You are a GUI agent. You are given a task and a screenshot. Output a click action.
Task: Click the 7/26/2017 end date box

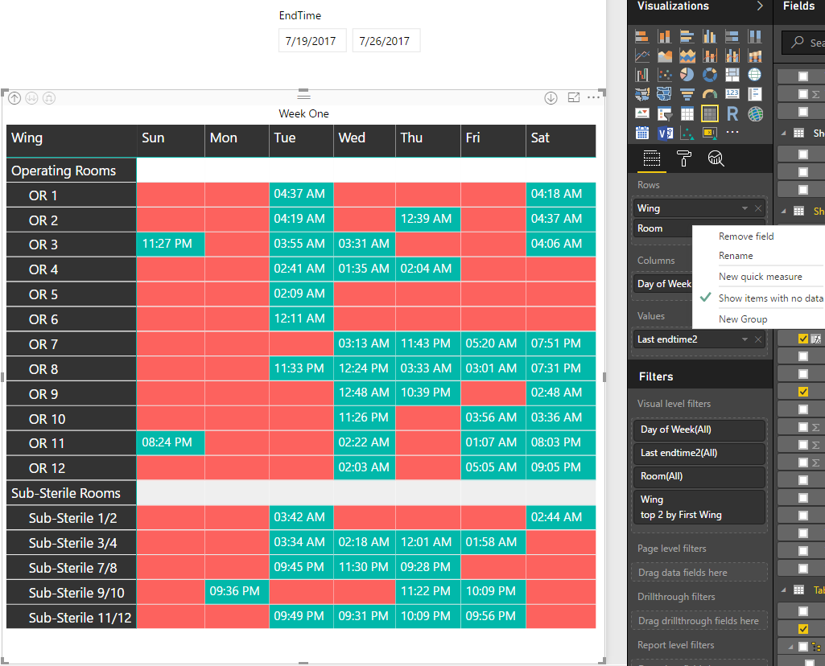tap(386, 40)
